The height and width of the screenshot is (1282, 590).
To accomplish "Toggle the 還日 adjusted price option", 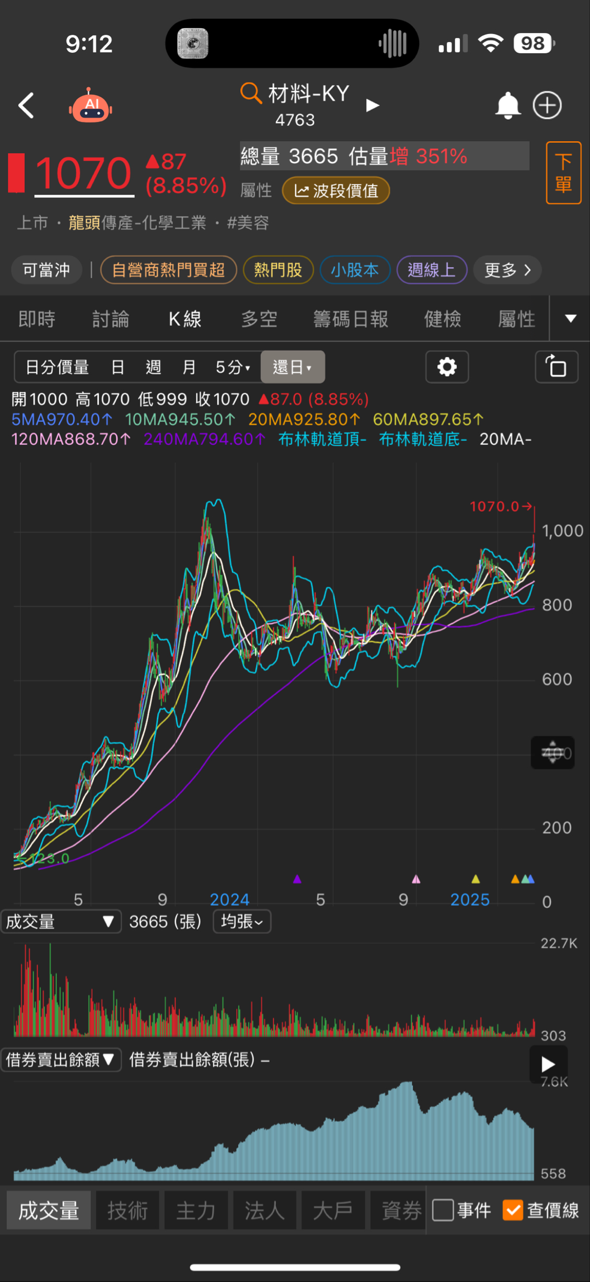I will pos(292,367).
